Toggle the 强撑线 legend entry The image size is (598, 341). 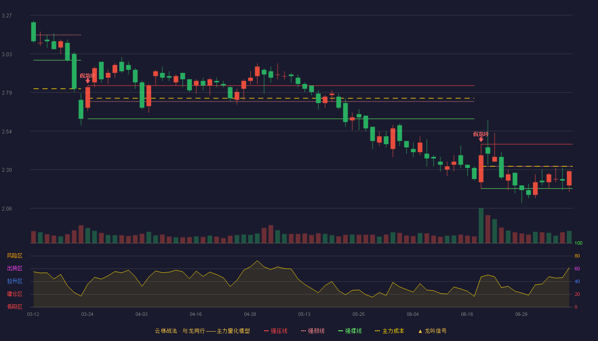click(x=350, y=331)
